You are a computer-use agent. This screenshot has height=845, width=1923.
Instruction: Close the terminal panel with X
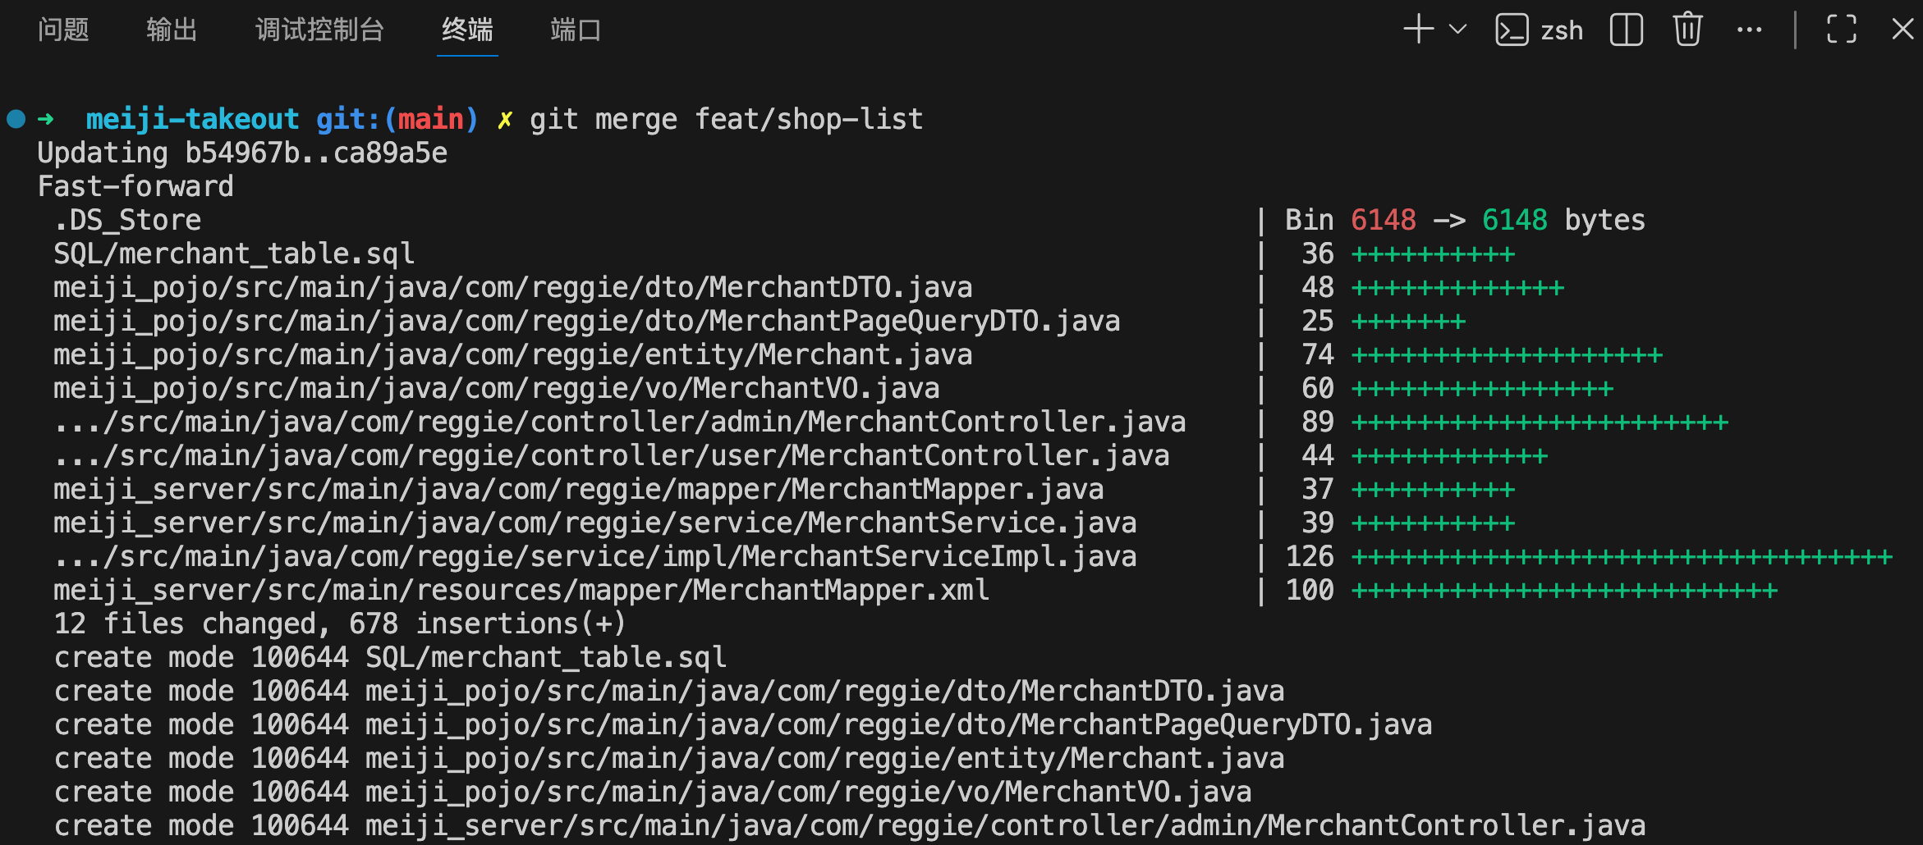coord(1902,30)
